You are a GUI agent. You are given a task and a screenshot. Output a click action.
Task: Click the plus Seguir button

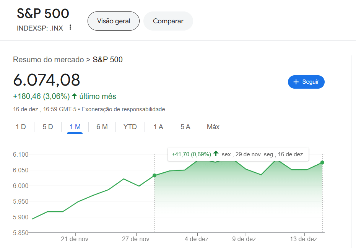[x=306, y=82]
